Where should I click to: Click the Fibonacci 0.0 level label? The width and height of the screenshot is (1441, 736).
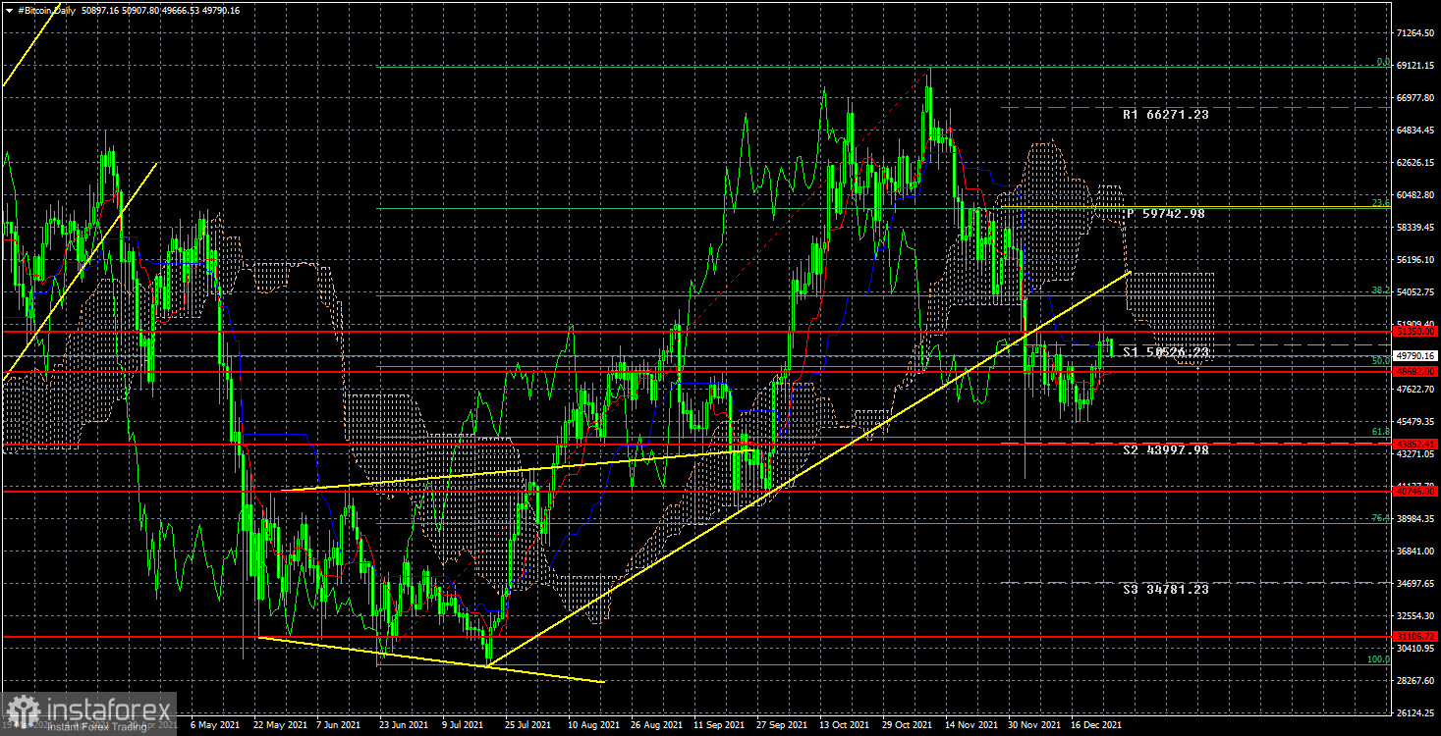[1382, 62]
